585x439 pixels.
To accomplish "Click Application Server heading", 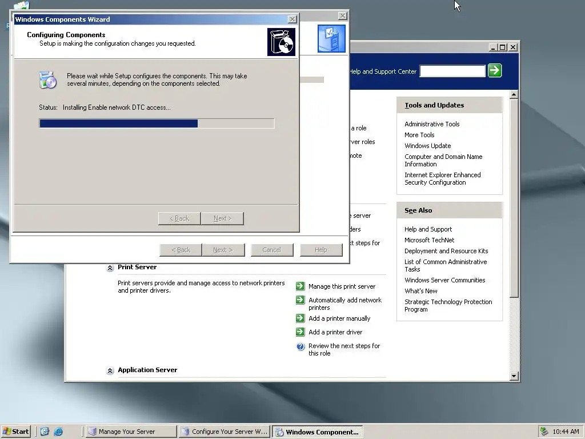I will tap(147, 370).
